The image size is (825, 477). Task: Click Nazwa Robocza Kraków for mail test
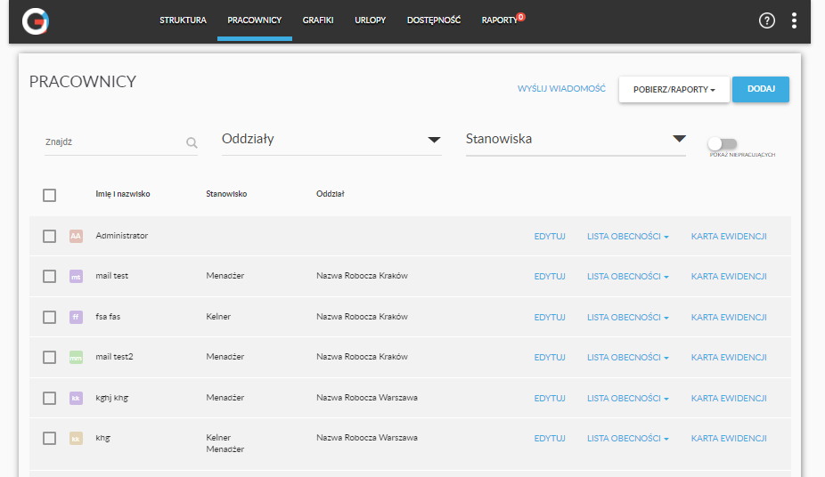[x=362, y=276]
